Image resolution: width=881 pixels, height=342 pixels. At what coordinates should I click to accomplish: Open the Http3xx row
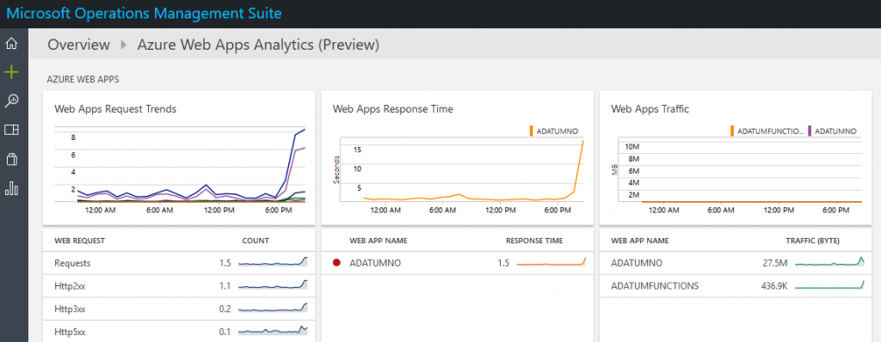pos(179,308)
